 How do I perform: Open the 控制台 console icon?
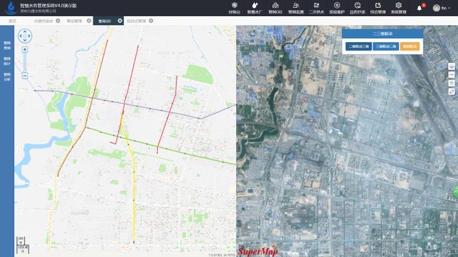click(x=234, y=8)
